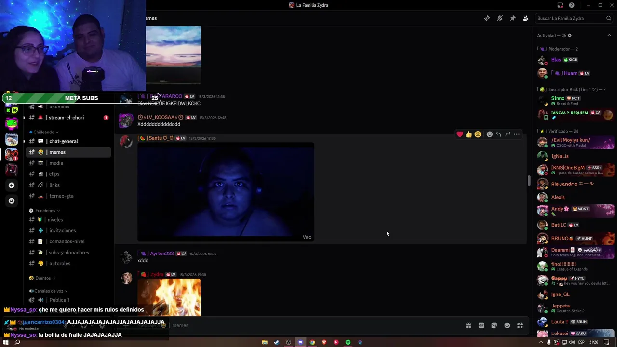
Task: Open the gift icon in message bar
Action: click(468, 326)
